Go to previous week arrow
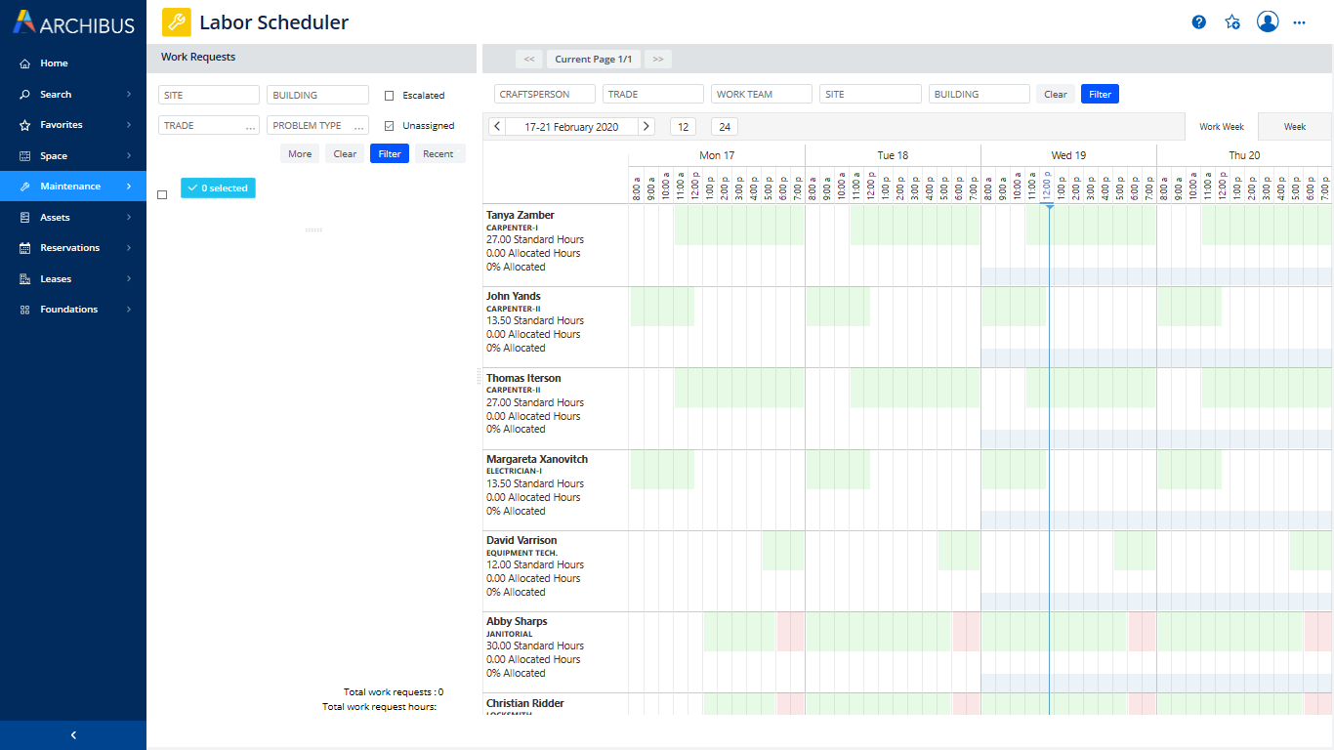The width and height of the screenshot is (1334, 750). pos(497,126)
